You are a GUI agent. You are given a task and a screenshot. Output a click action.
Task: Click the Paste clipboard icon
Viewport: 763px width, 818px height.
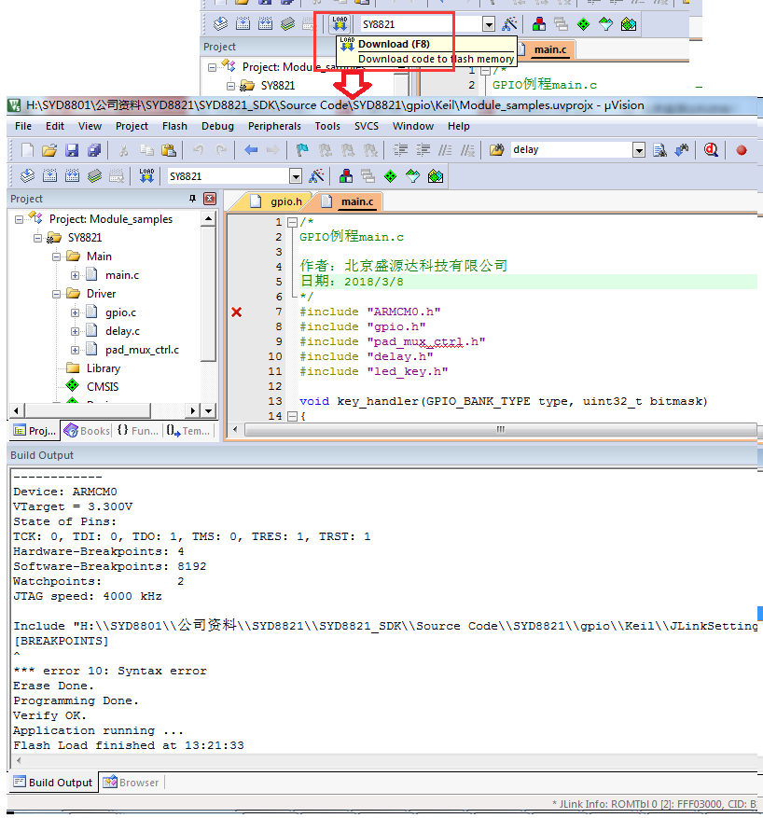click(x=169, y=150)
